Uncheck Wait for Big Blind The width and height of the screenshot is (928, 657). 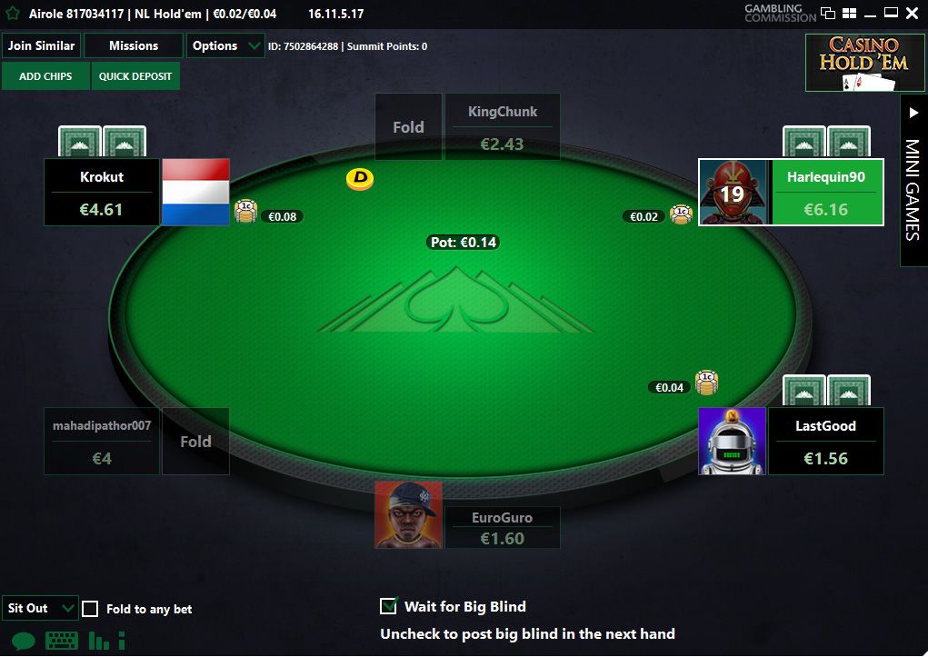[388, 606]
